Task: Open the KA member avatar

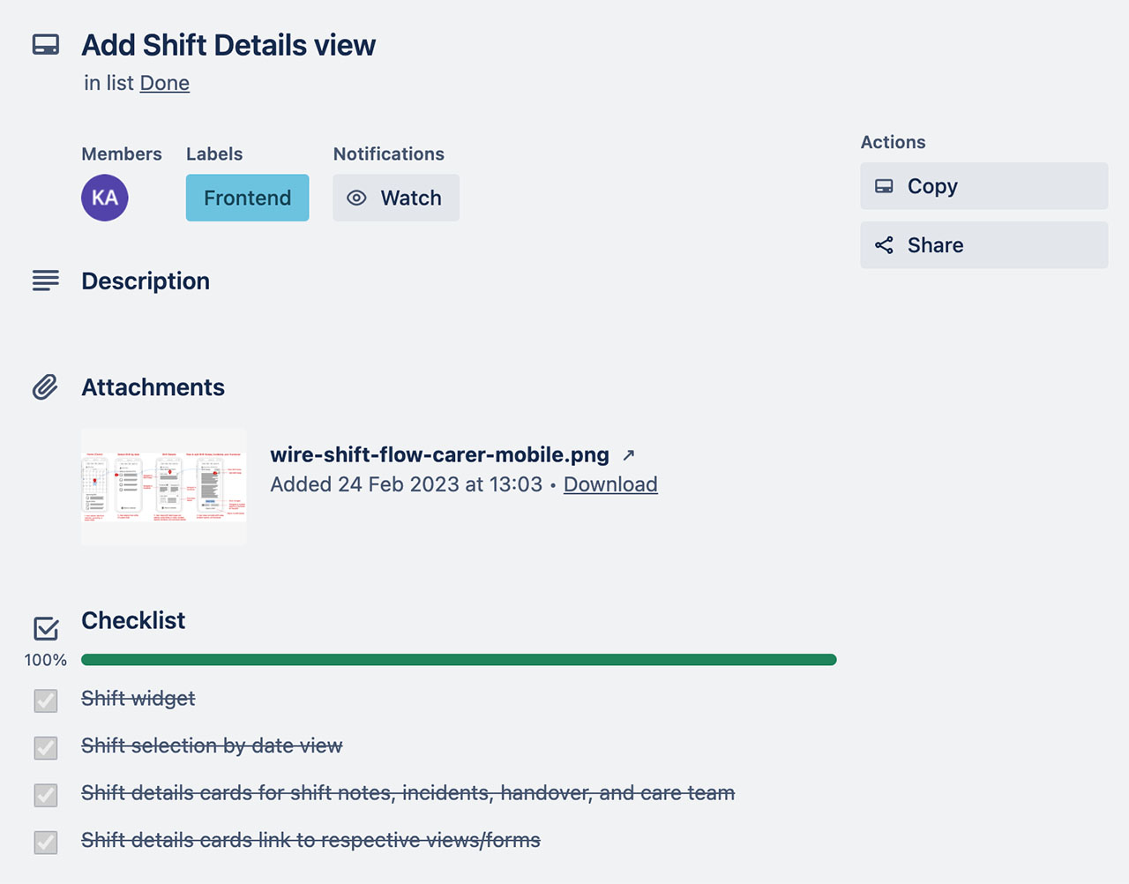Action: tap(104, 198)
